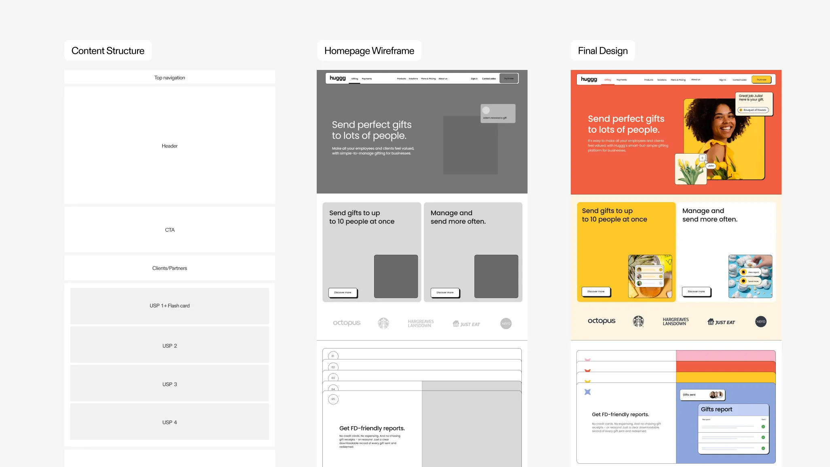Open Products menu in the wireframe navigation
The width and height of the screenshot is (830, 467).
tap(401, 79)
